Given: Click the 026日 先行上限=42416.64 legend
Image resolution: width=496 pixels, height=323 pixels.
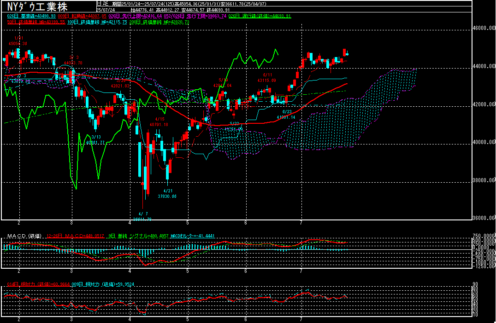Looking at the screenshot, I should click(x=135, y=16).
